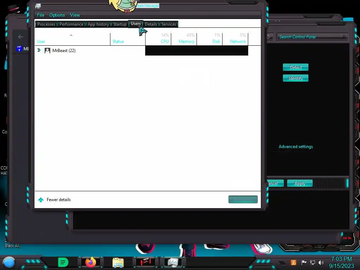
Task: Switch to the Processes tab
Action: (x=46, y=24)
